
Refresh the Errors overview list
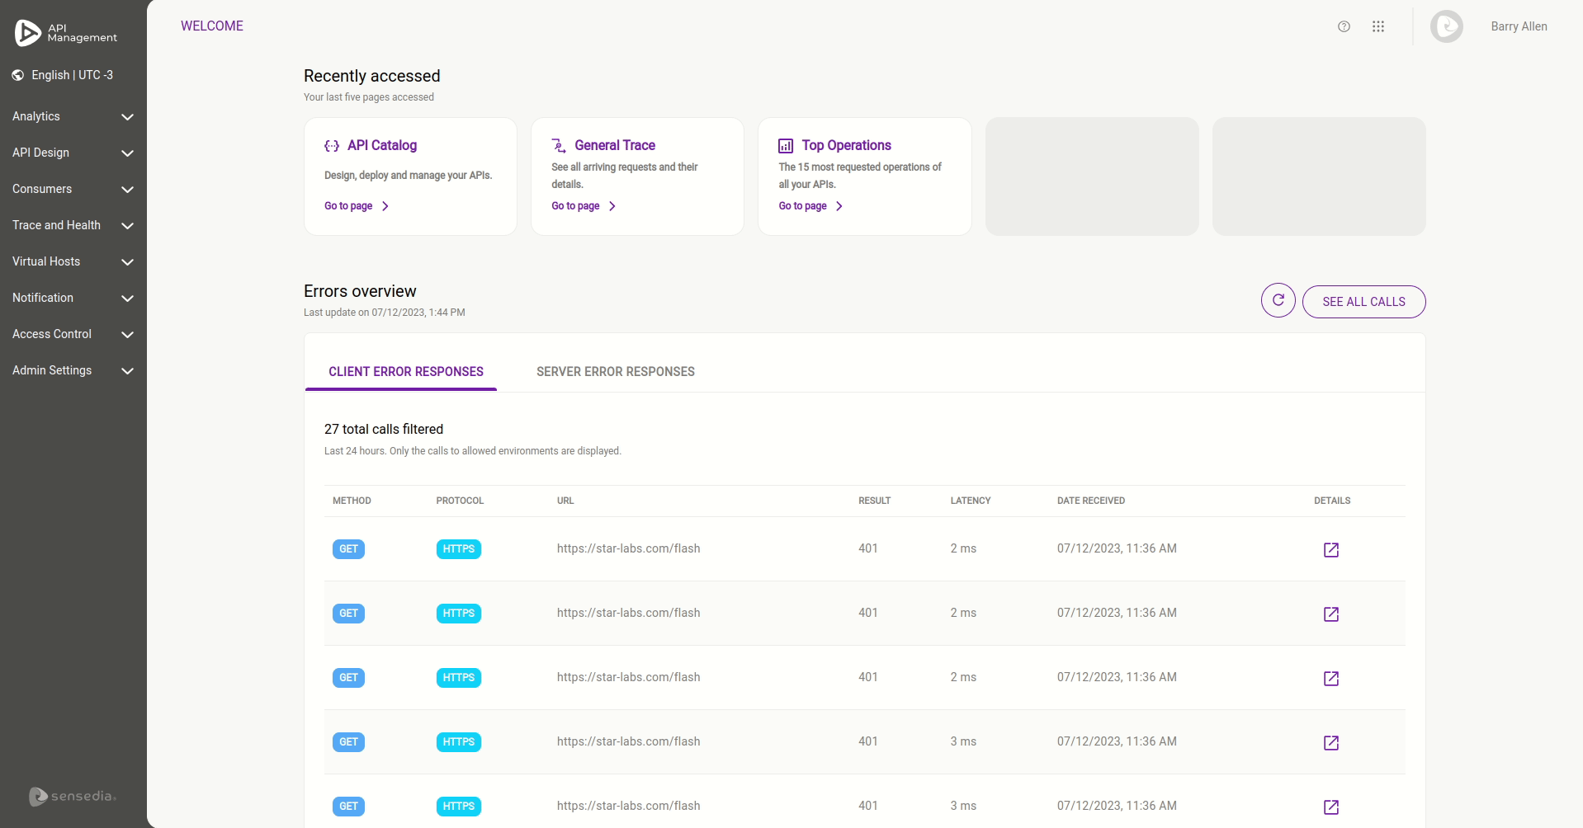1278,301
